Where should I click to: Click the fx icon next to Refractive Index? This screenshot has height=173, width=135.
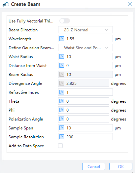pos(62,92)
